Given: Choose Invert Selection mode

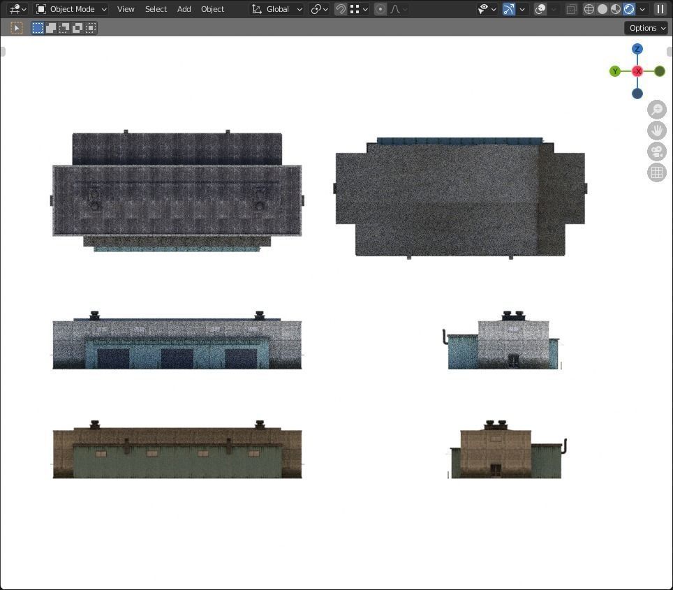Looking at the screenshot, I should (77, 29).
